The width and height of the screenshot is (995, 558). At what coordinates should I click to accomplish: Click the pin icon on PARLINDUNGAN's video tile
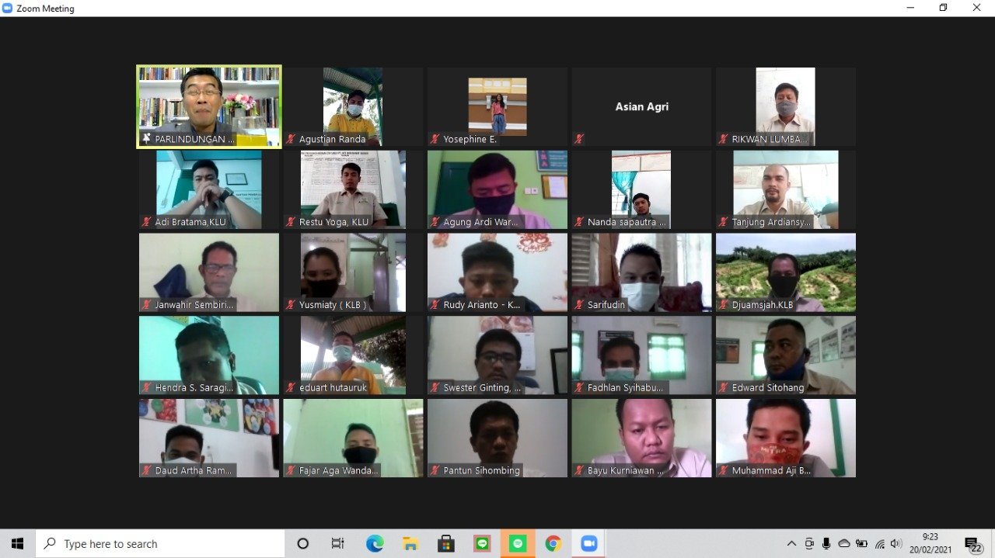point(146,140)
